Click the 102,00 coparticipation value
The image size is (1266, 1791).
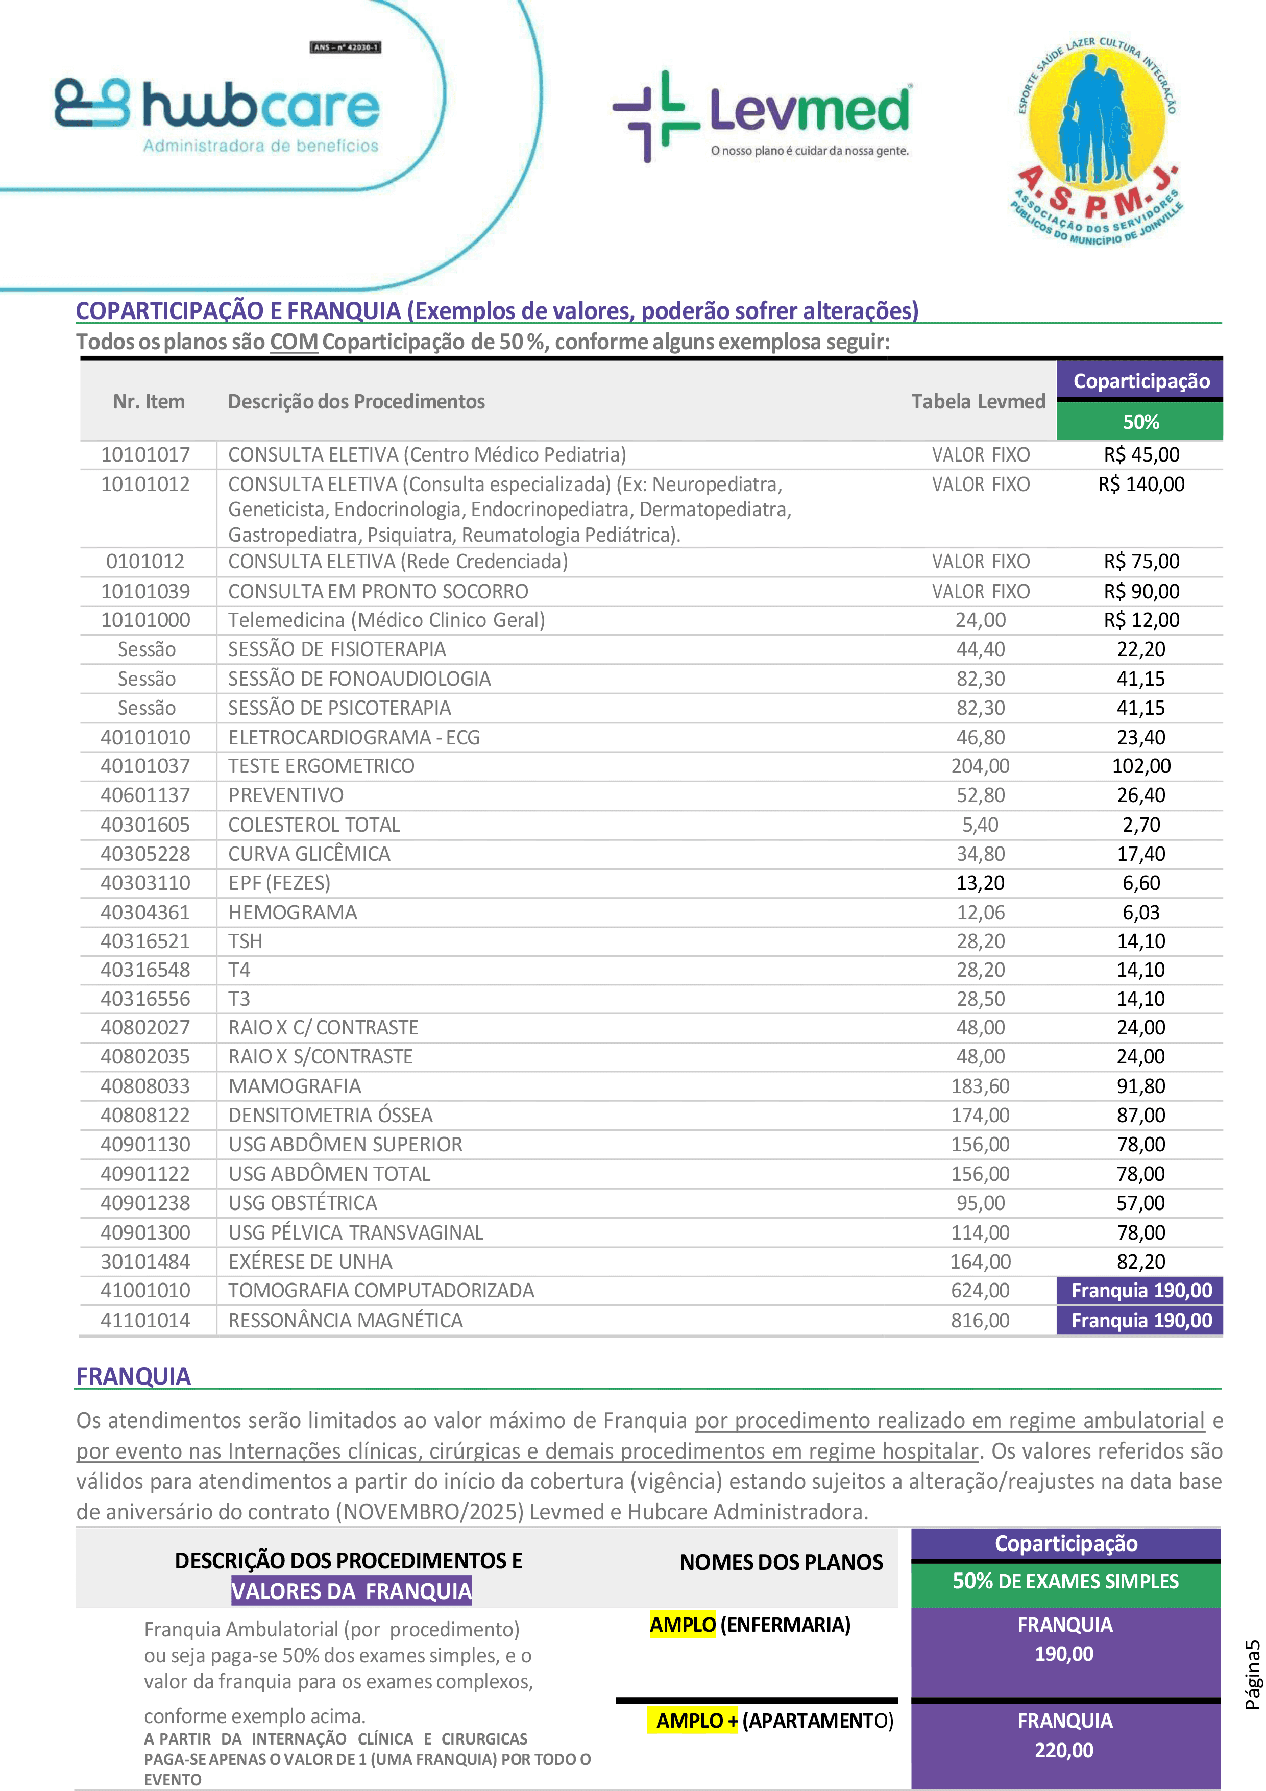click(1141, 766)
